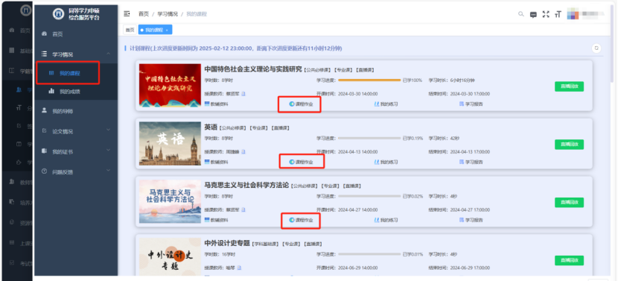Image resolution: width=618 pixels, height=281 pixels.
Task: Close the 我的课程 tab
Action: pos(167,30)
